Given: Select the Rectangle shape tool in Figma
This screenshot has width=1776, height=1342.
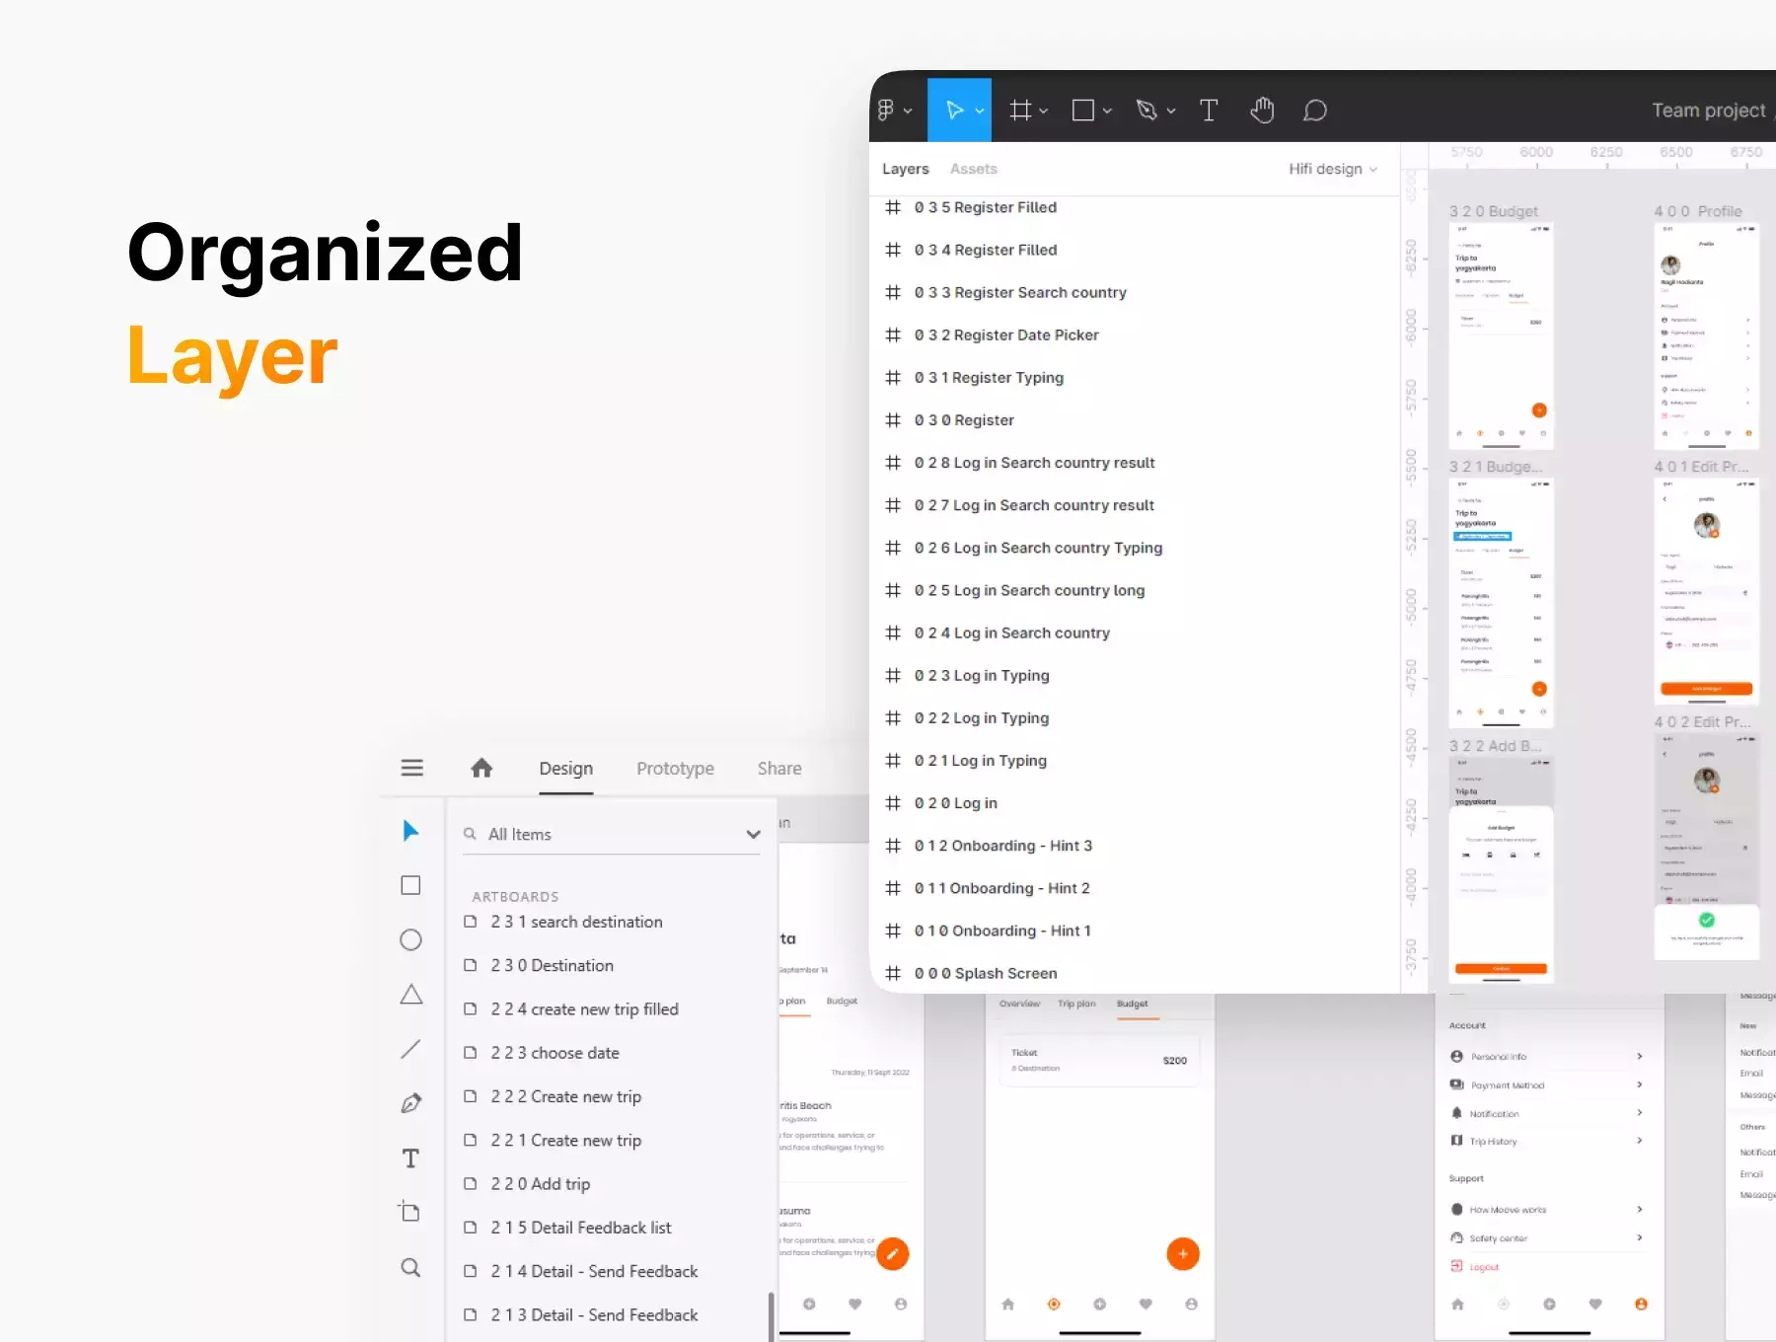Looking at the screenshot, I should [1083, 110].
